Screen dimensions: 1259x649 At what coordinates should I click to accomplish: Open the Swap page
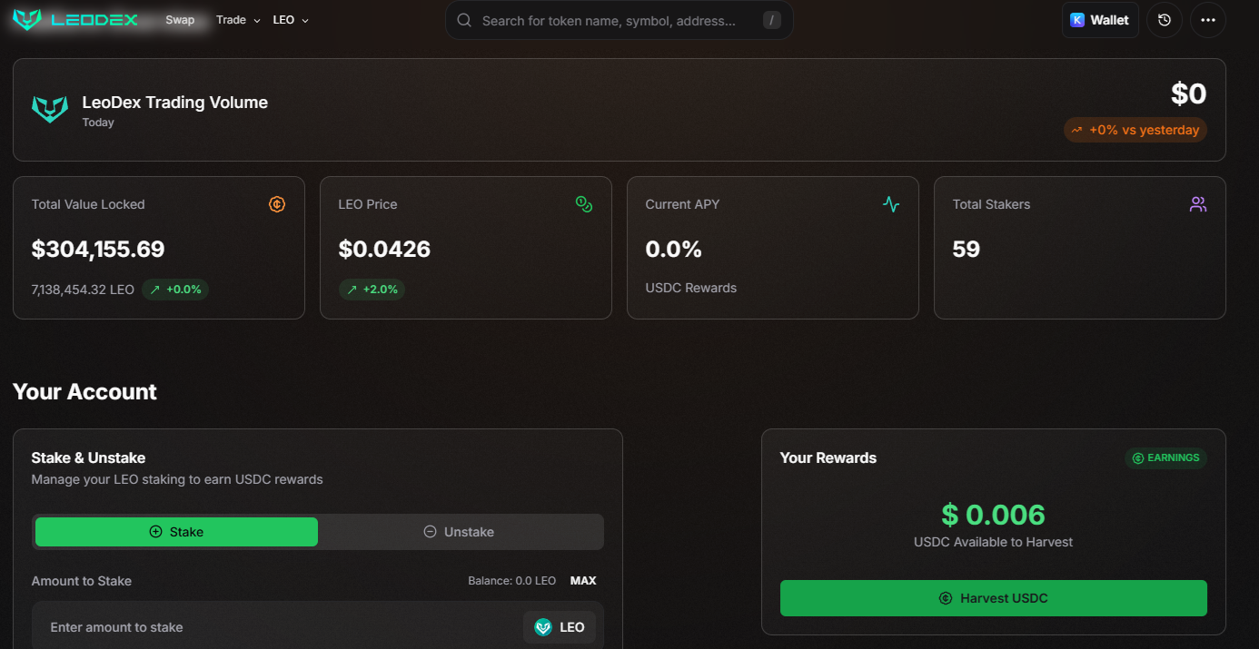pyautogui.click(x=180, y=20)
